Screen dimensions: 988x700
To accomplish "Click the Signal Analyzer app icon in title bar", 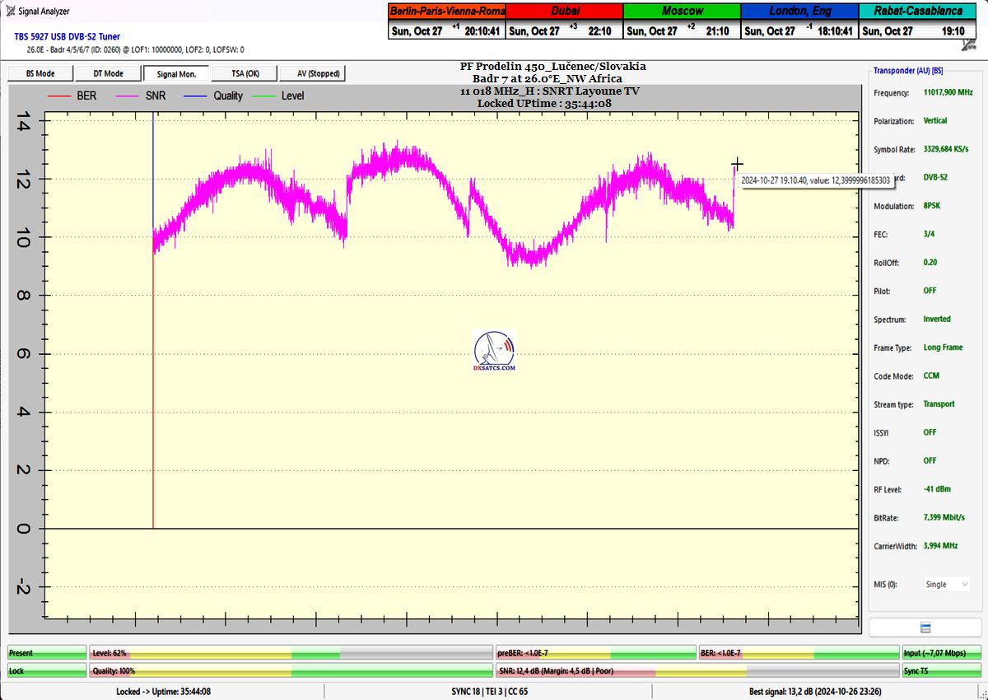I will 10,11.
